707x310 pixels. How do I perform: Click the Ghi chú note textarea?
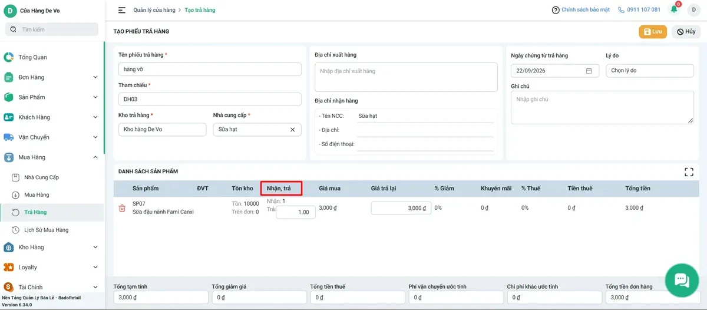[602, 108]
